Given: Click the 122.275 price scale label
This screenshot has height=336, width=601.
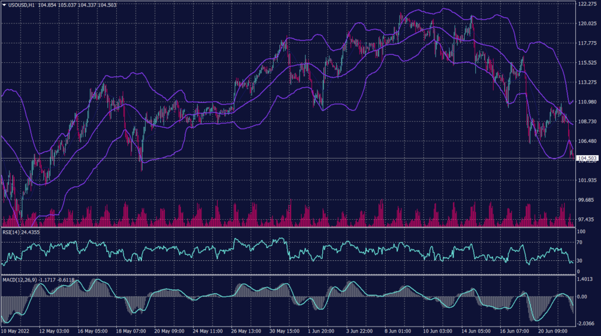Looking at the screenshot, I should [x=587, y=4].
